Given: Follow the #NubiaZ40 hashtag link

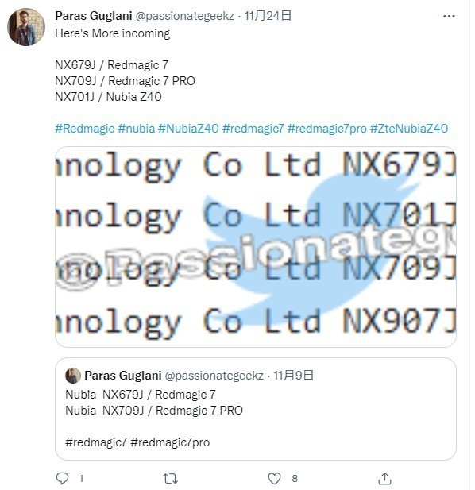Looking at the screenshot, I should (188, 129).
